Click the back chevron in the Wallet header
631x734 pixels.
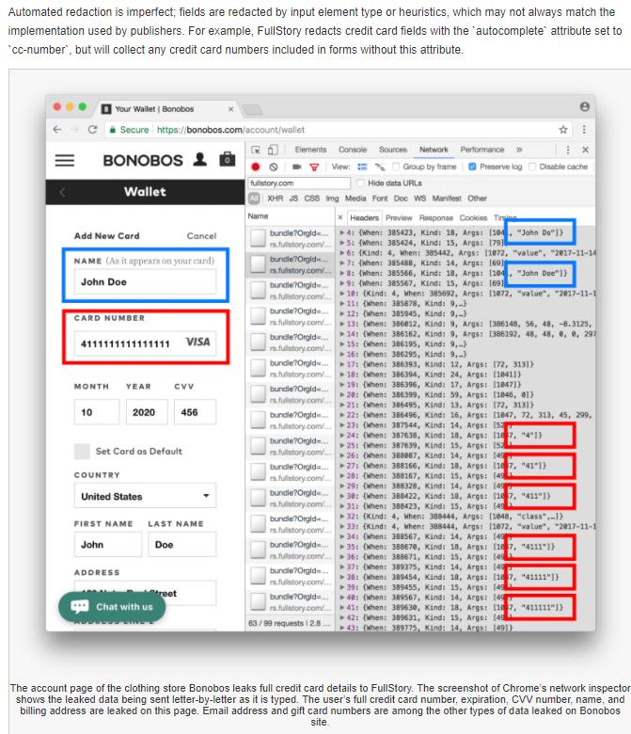tap(63, 192)
